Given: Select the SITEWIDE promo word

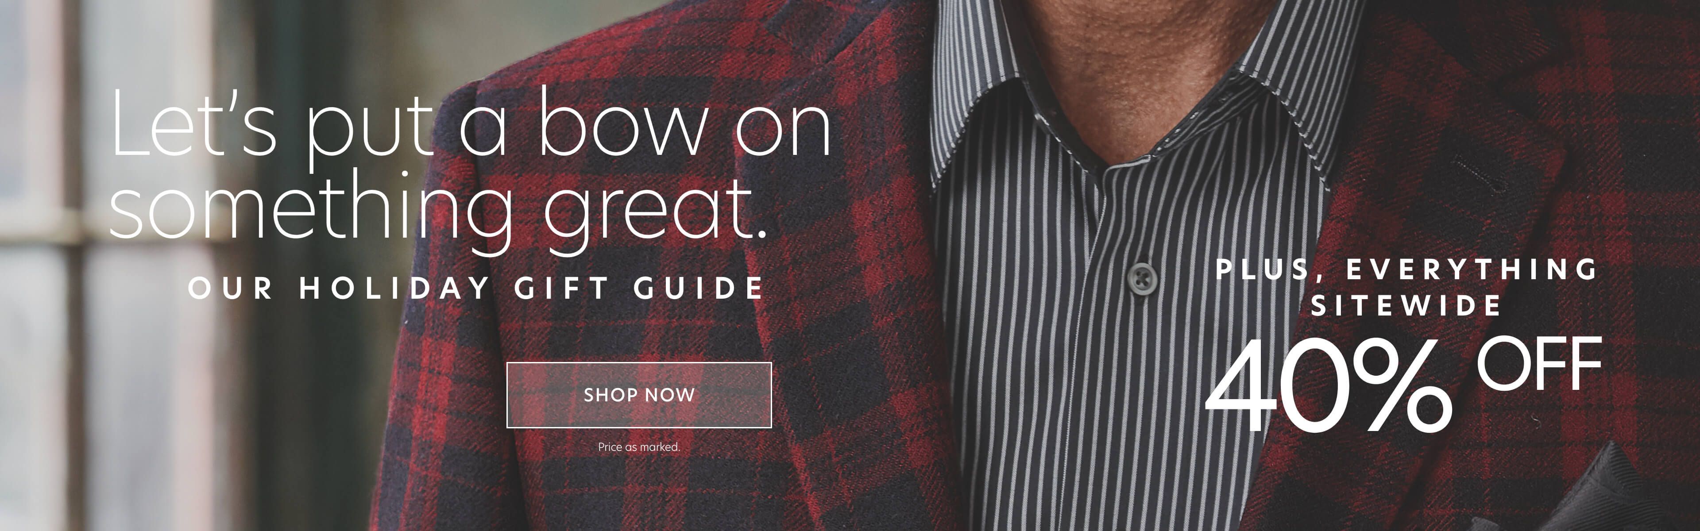Looking at the screenshot, I should click(x=1406, y=305).
